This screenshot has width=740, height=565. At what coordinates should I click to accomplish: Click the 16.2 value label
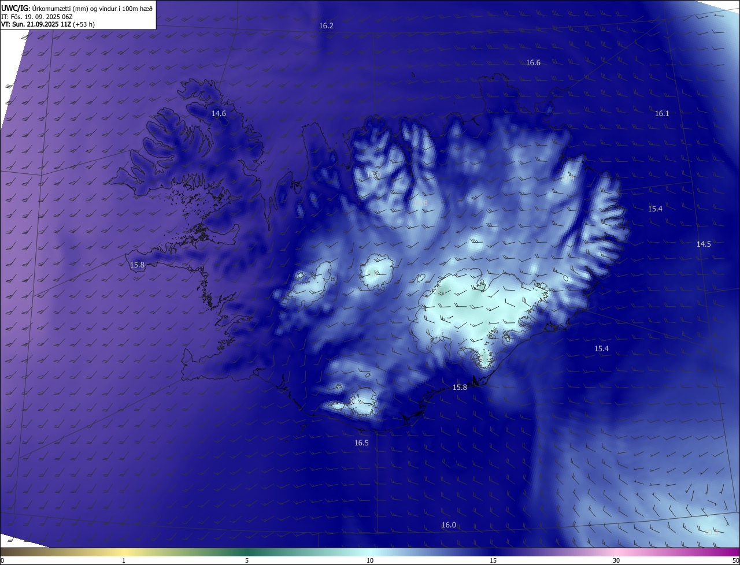click(x=326, y=26)
